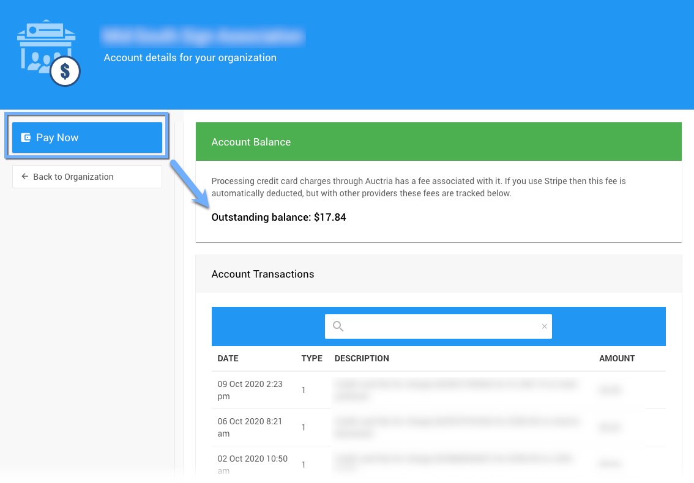Click the left arrow icon beside Back to Organization
694x483 pixels.
click(x=25, y=177)
